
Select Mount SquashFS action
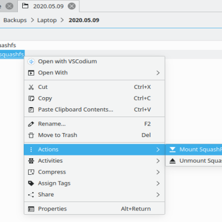click(194, 149)
